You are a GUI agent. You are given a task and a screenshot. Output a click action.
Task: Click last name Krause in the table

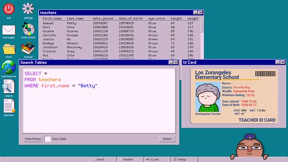72,35
